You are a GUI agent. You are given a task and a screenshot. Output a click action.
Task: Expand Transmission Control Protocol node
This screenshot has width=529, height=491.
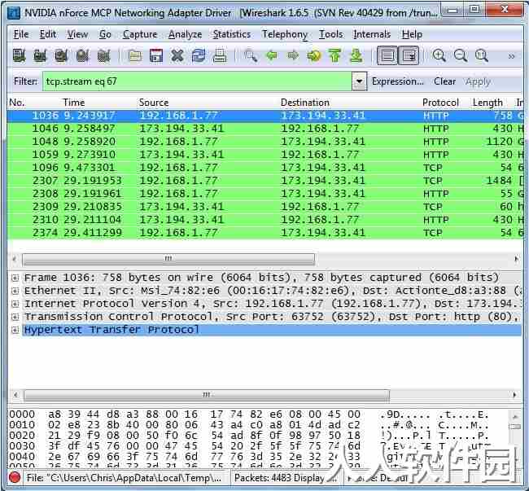pos(15,317)
